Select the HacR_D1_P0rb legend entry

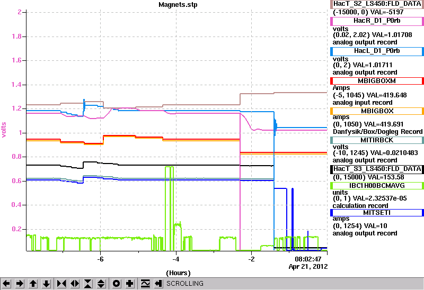point(377,21)
